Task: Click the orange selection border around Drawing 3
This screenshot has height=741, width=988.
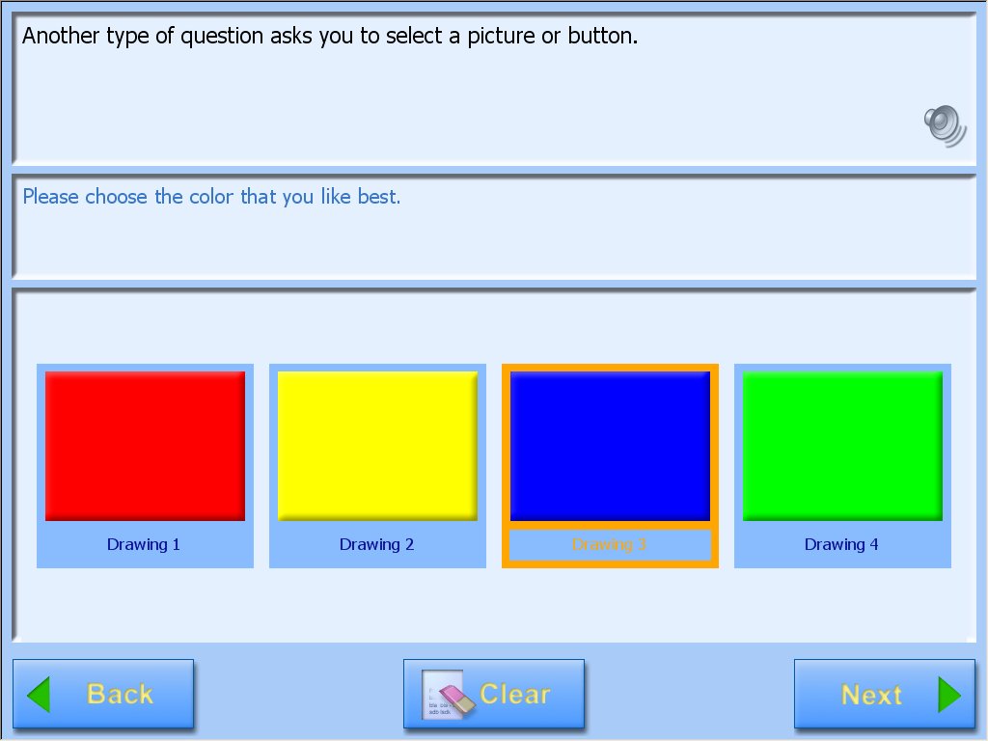Action: click(x=505, y=463)
